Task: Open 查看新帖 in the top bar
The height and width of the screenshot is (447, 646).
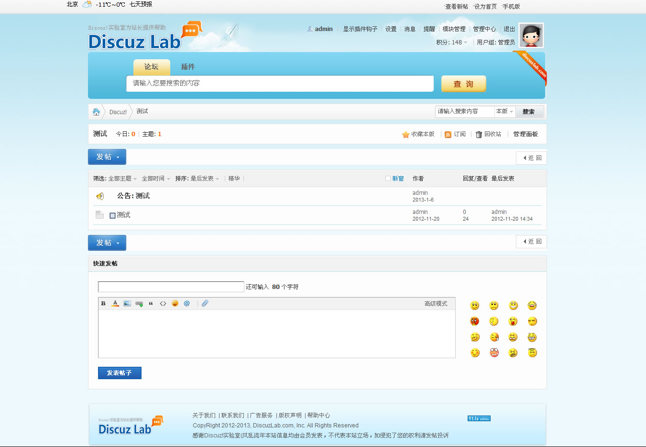Action: [x=457, y=7]
